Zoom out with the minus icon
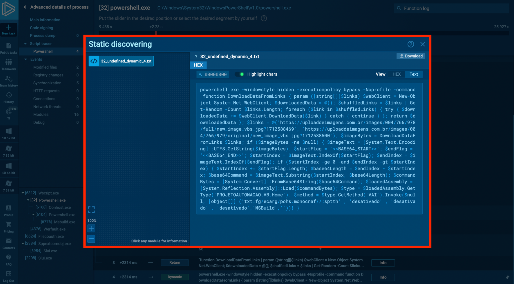This screenshot has width=514, height=284. pos(91,239)
